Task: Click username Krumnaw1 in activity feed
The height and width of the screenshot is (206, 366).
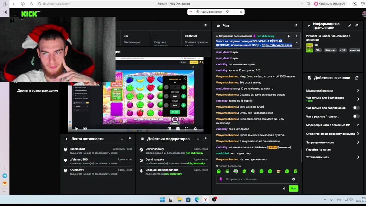Action: [77, 170]
